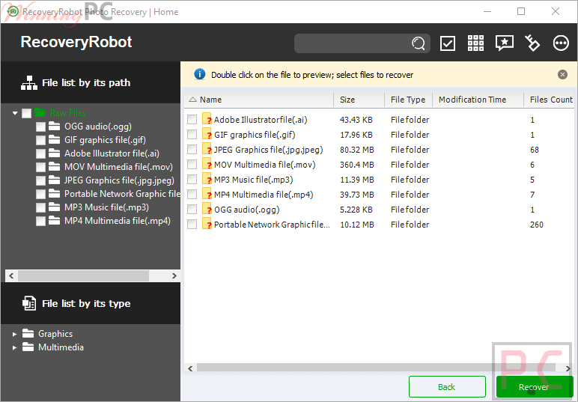Click the blue info icon in banner

(199, 74)
